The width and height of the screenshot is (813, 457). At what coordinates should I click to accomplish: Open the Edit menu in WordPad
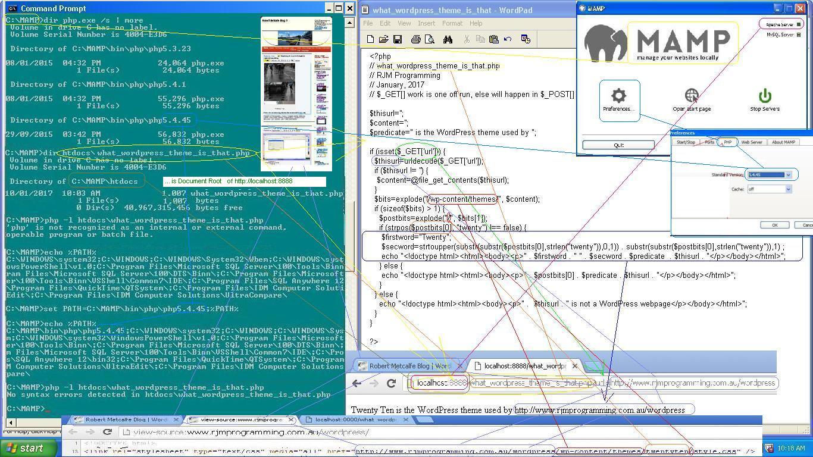[x=385, y=23]
